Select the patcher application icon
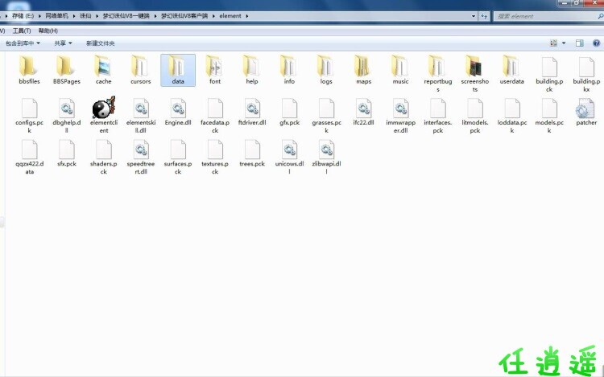The image size is (604, 377). point(586,109)
